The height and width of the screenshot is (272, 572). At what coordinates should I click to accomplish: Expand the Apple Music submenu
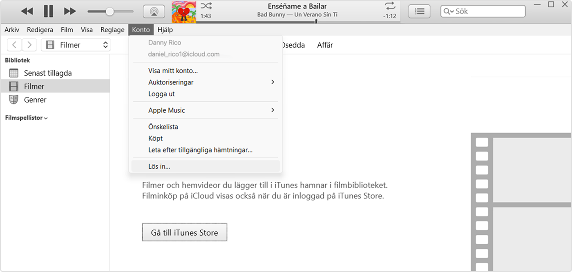click(x=166, y=110)
